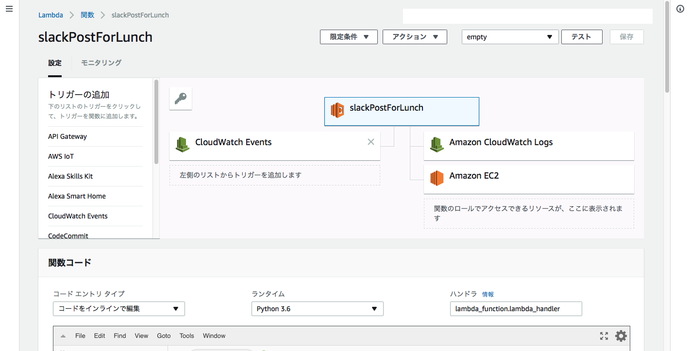The height and width of the screenshot is (351, 690).
Task: Click the blank field above the test controls
Action: 528,16
